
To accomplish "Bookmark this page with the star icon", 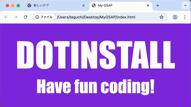I will (x=161, y=17).
